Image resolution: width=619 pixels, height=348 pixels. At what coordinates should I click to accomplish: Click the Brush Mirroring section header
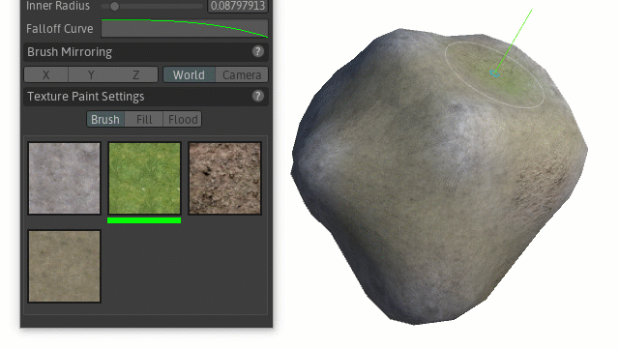coord(146,52)
